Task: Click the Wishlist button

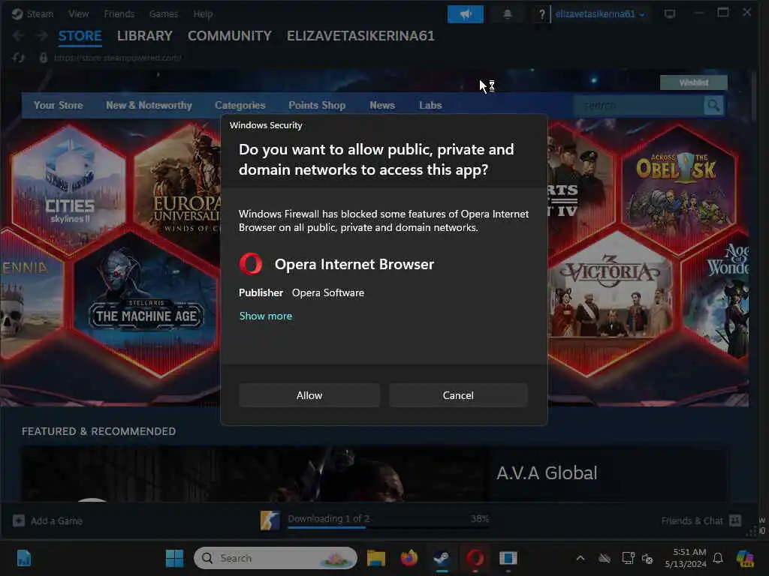Action: tap(693, 82)
